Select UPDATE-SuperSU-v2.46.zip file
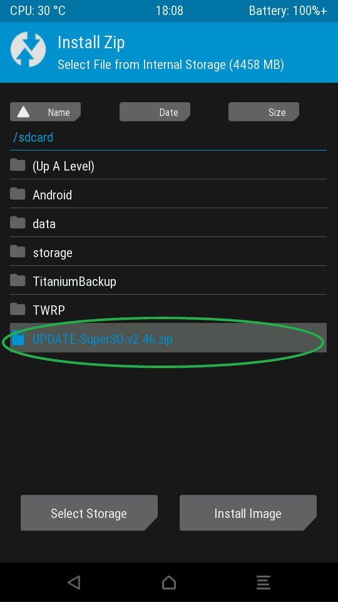This screenshot has height=602, width=338. (168, 338)
